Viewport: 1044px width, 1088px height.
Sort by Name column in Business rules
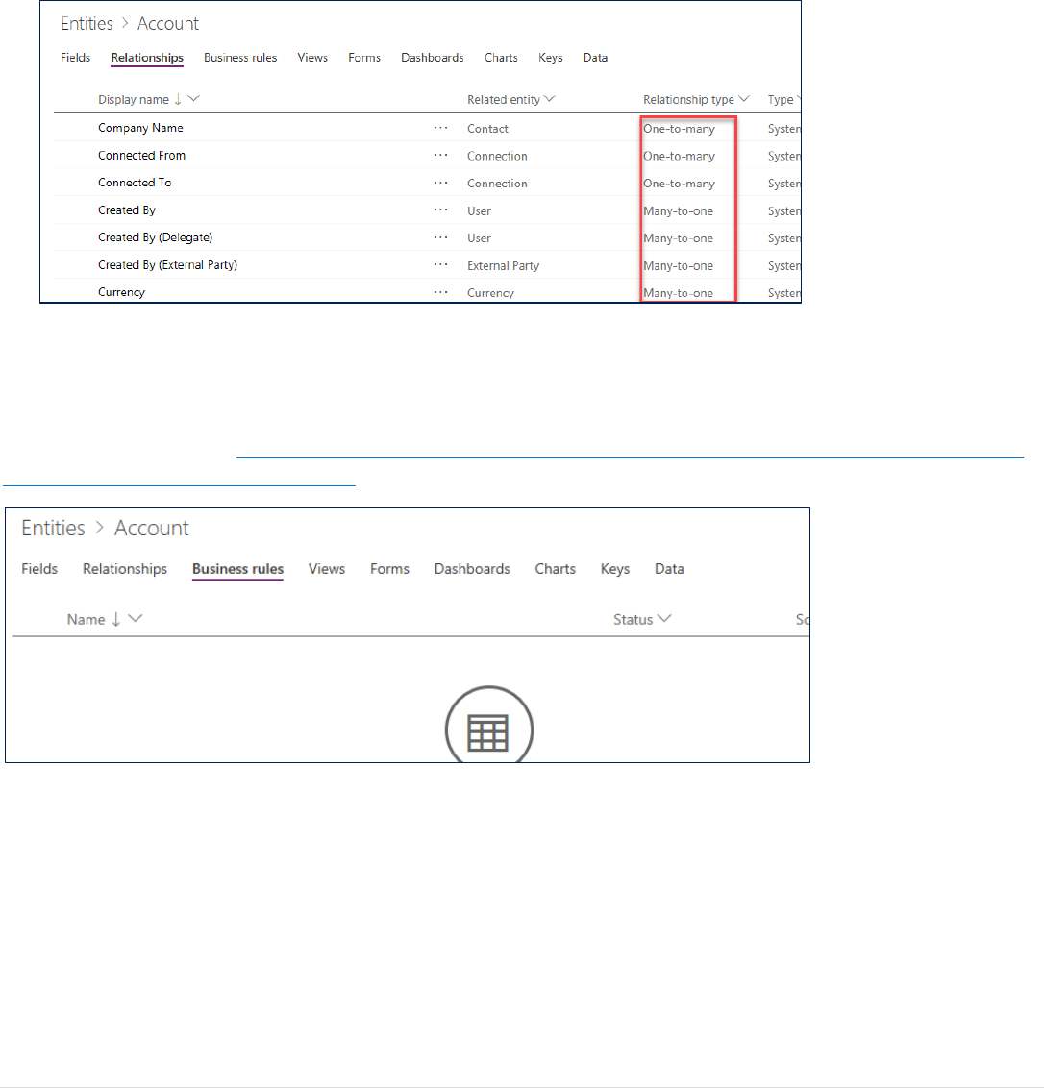[x=87, y=620]
